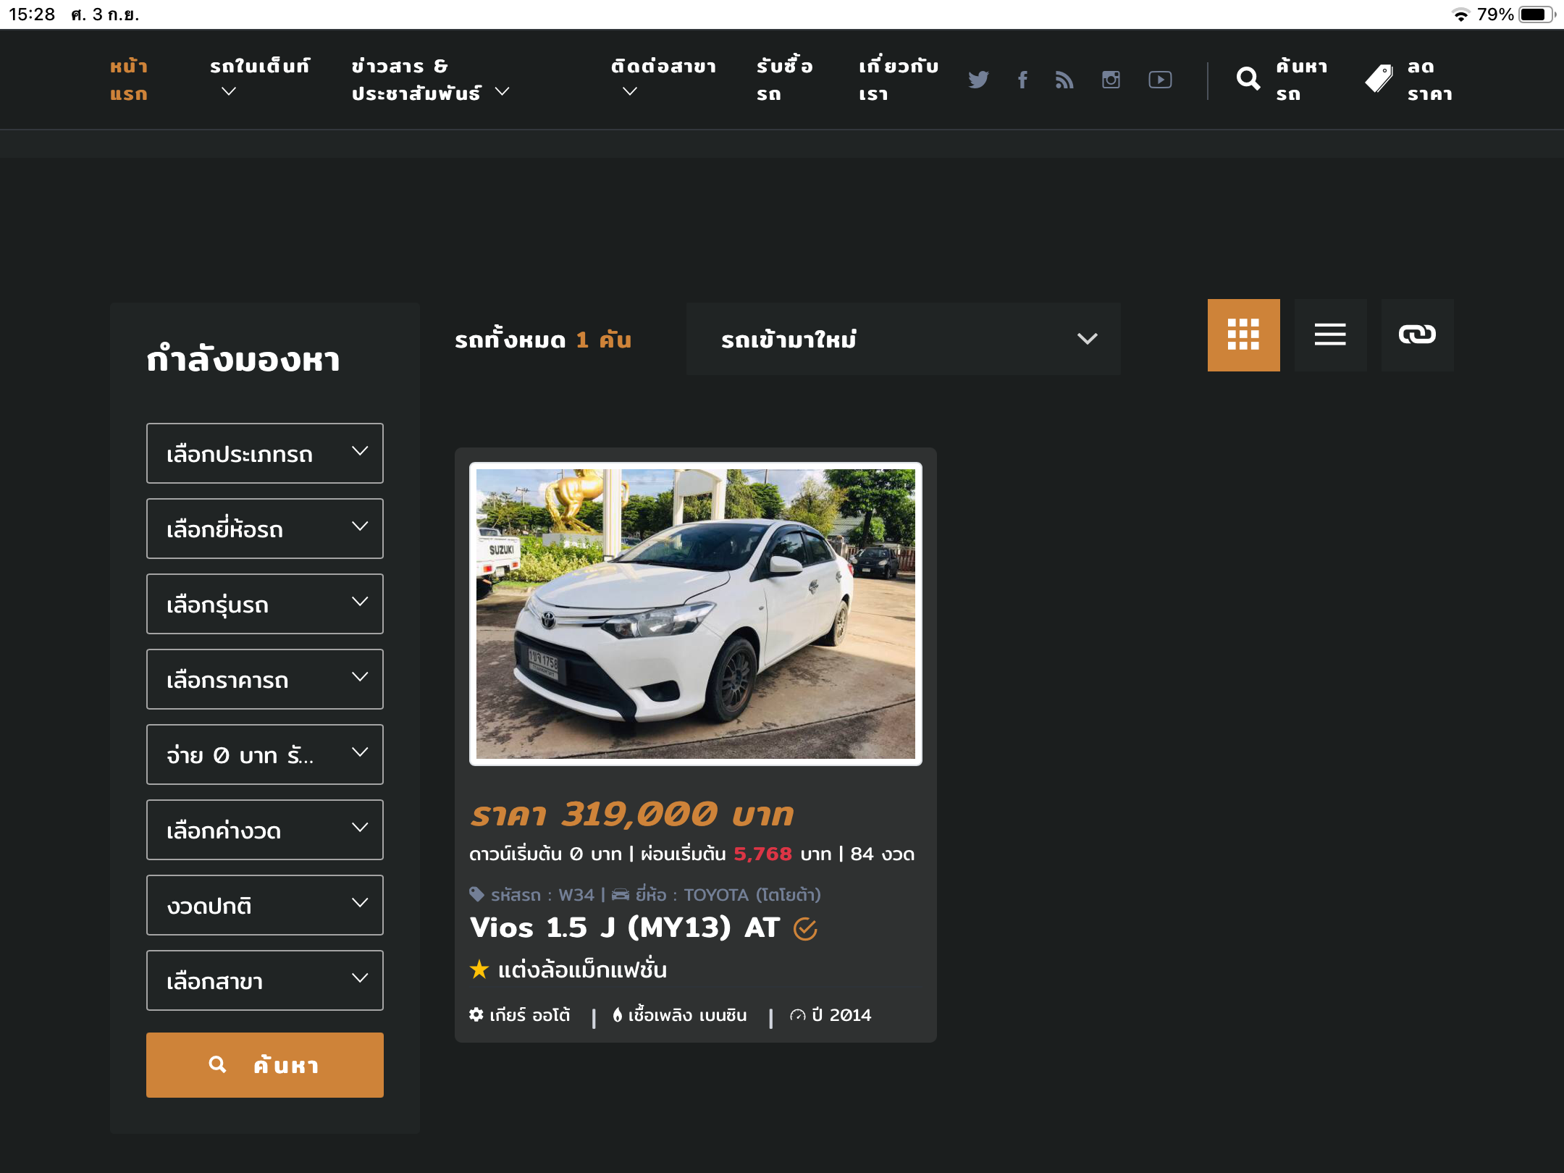Screen dimensions: 1564x1173
Task: Click the Facebook icon in header
Action: [x=1022, y=80]
